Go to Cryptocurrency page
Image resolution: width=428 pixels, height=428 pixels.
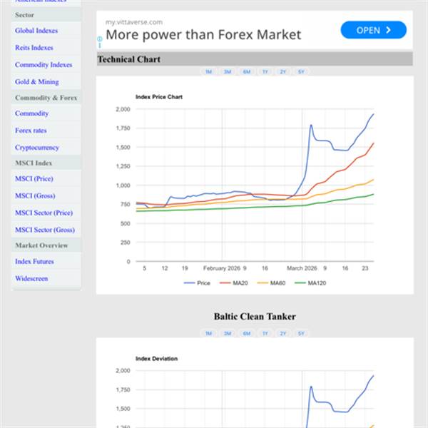coord(37,148)
